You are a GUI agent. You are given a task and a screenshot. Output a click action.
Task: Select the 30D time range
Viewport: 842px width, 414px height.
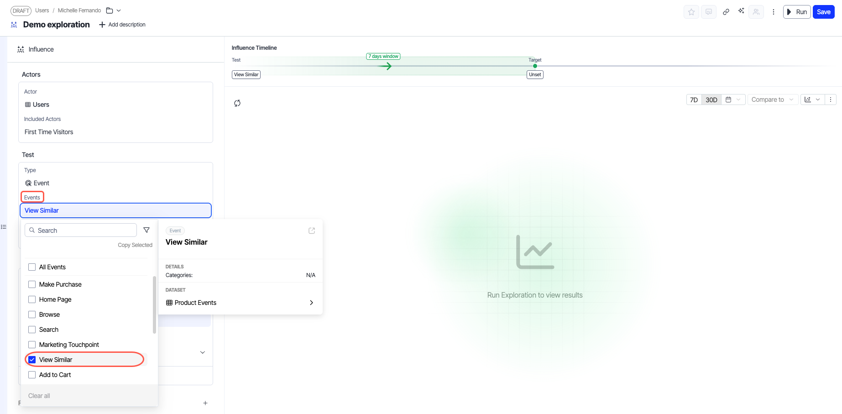tap(711, 100)
